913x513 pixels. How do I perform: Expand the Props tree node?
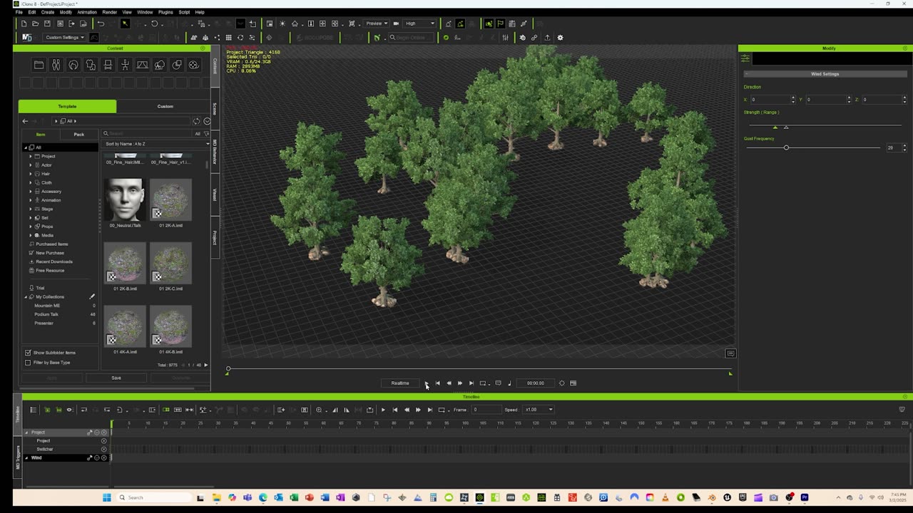[x=31, y=227]
